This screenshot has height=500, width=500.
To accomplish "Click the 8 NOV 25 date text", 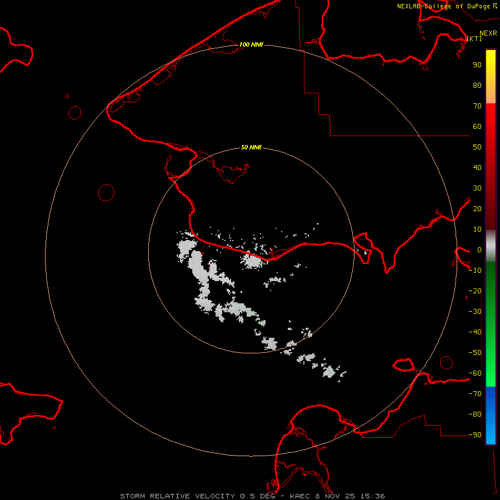I will click(x=335, y=496).
